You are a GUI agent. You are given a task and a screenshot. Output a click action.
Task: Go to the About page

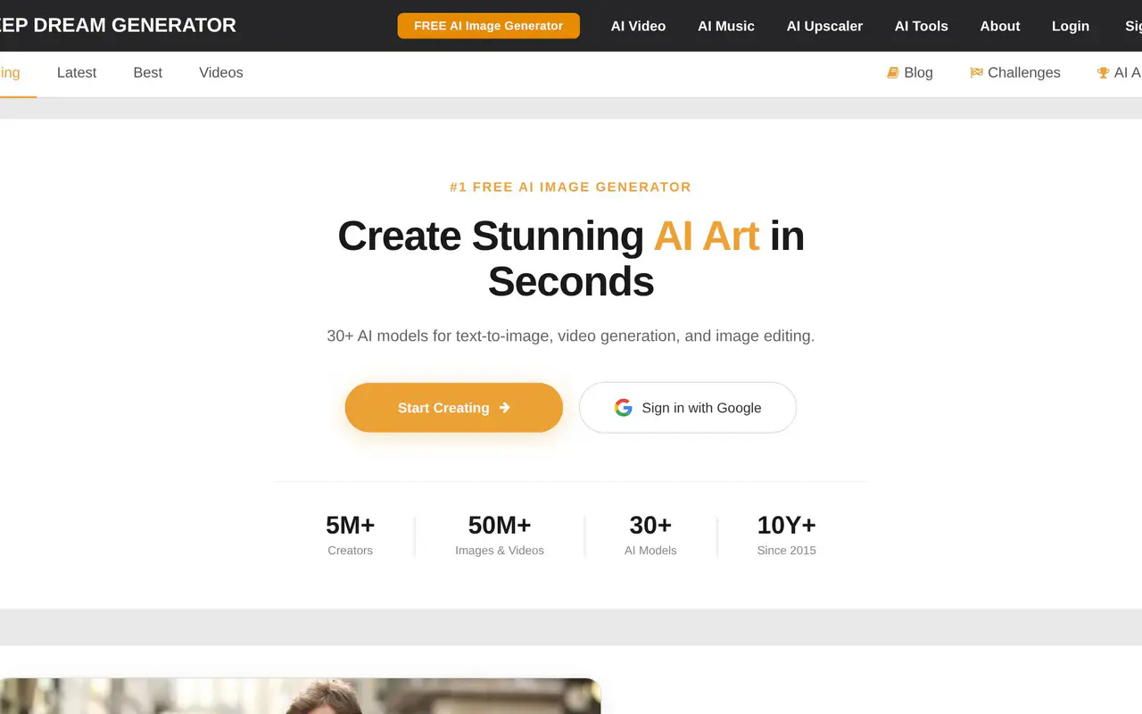point(1000,26)
